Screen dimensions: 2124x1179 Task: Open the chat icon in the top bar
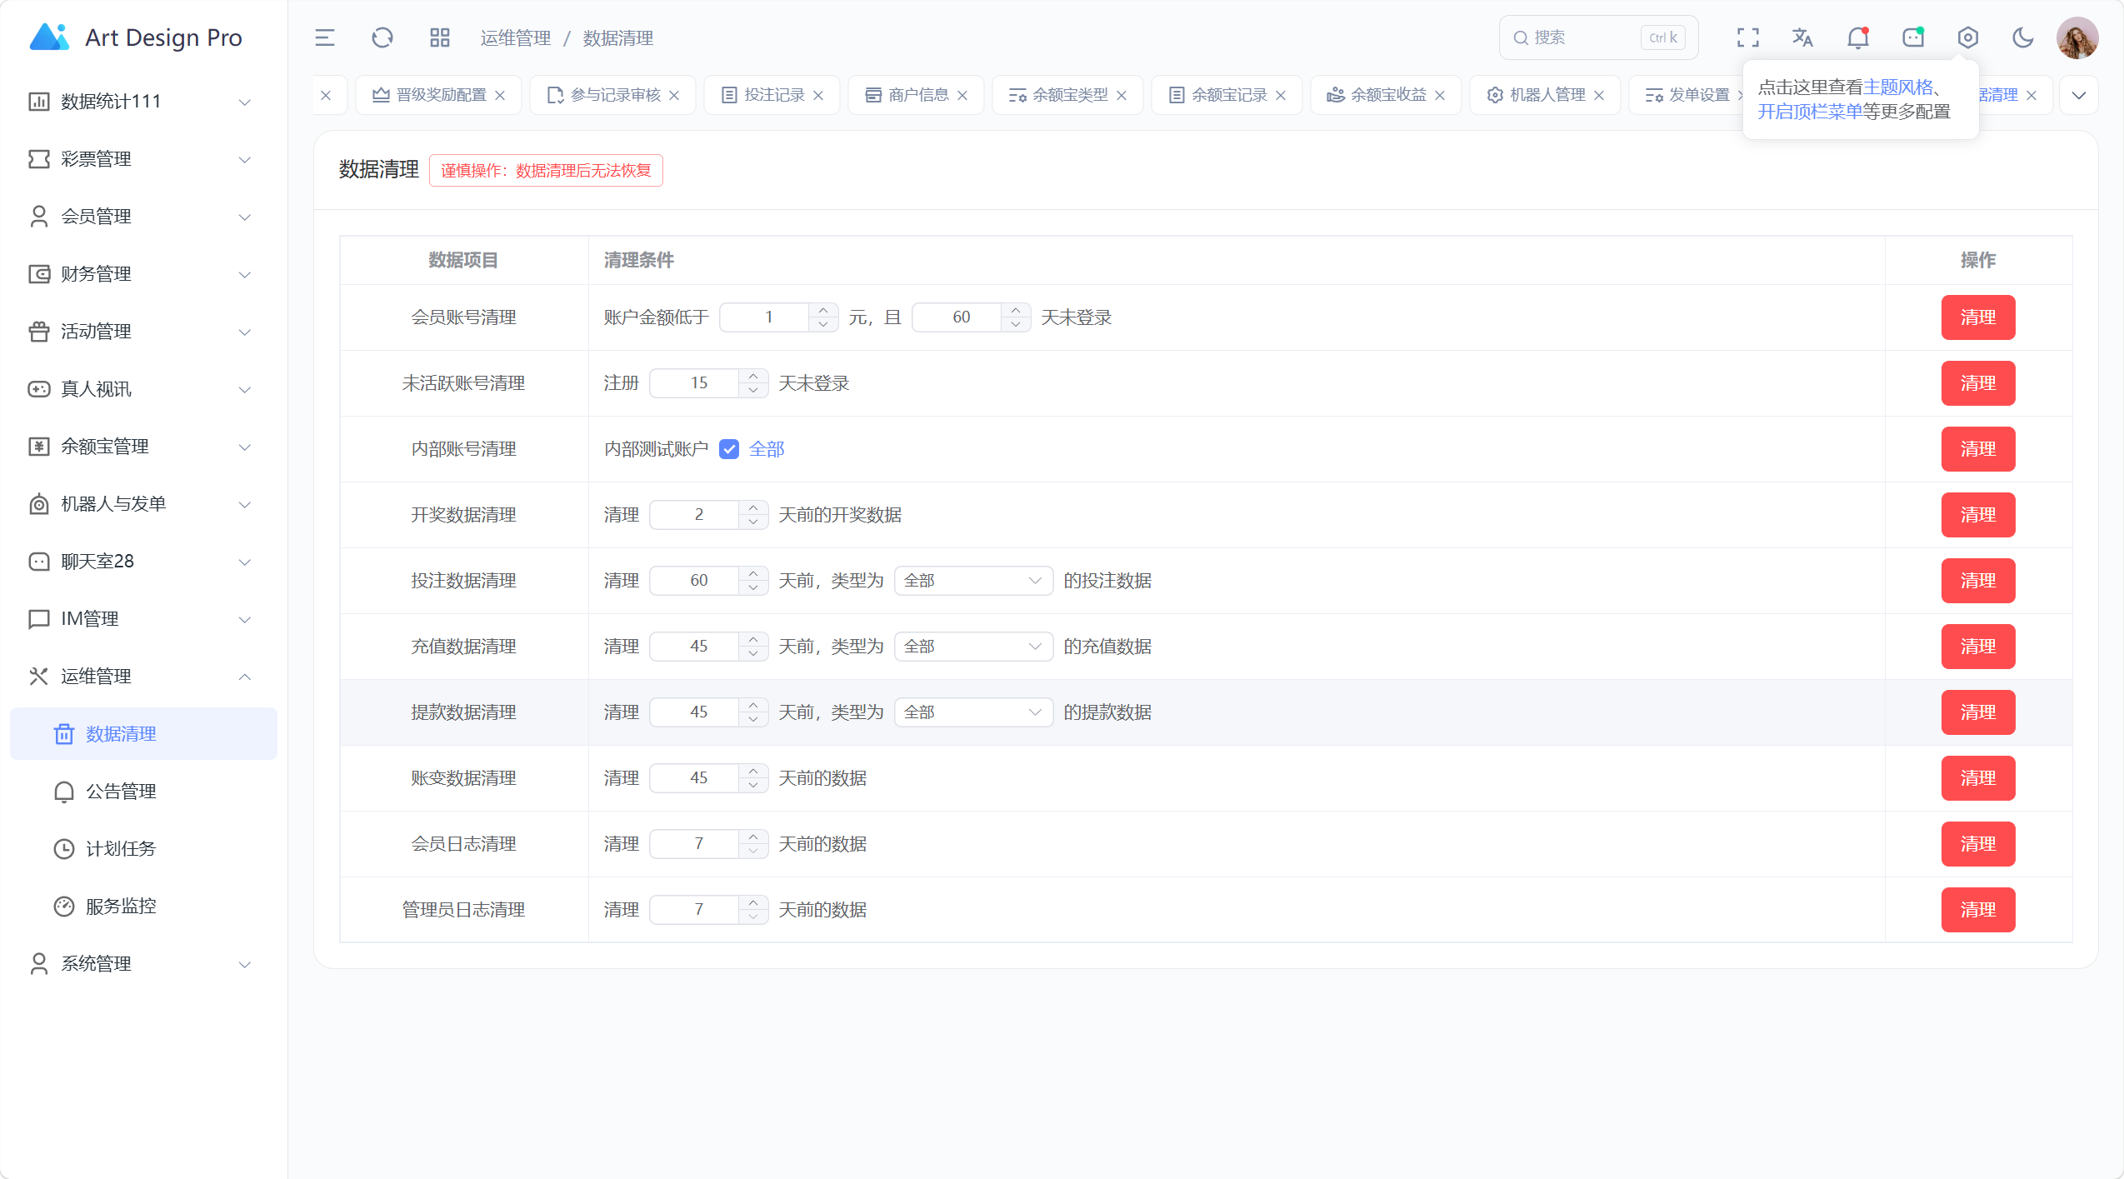[1913, 37]
